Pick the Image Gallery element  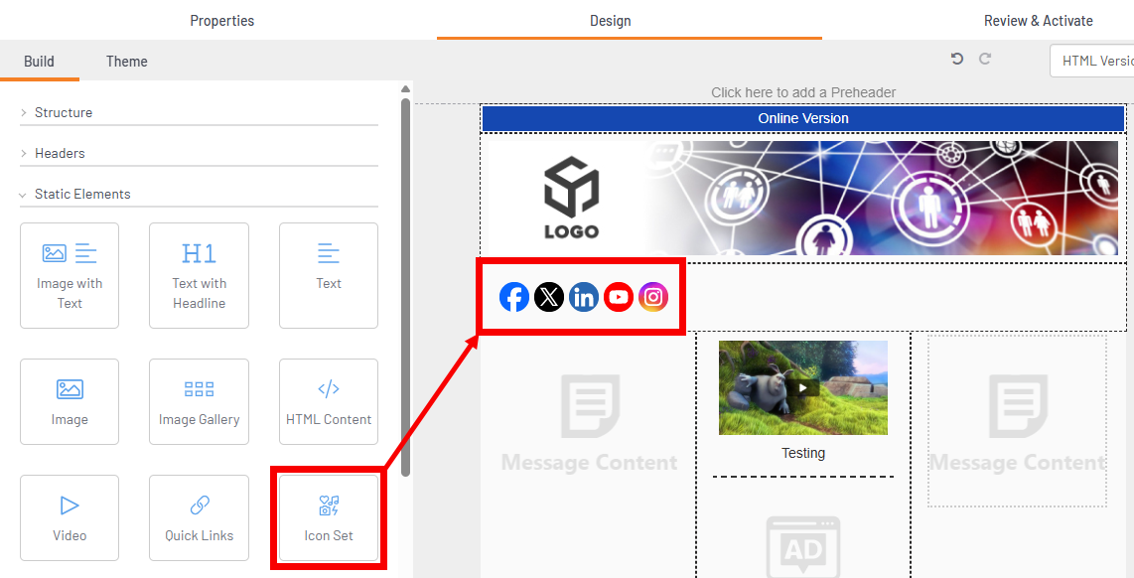[x=199, y=402]
